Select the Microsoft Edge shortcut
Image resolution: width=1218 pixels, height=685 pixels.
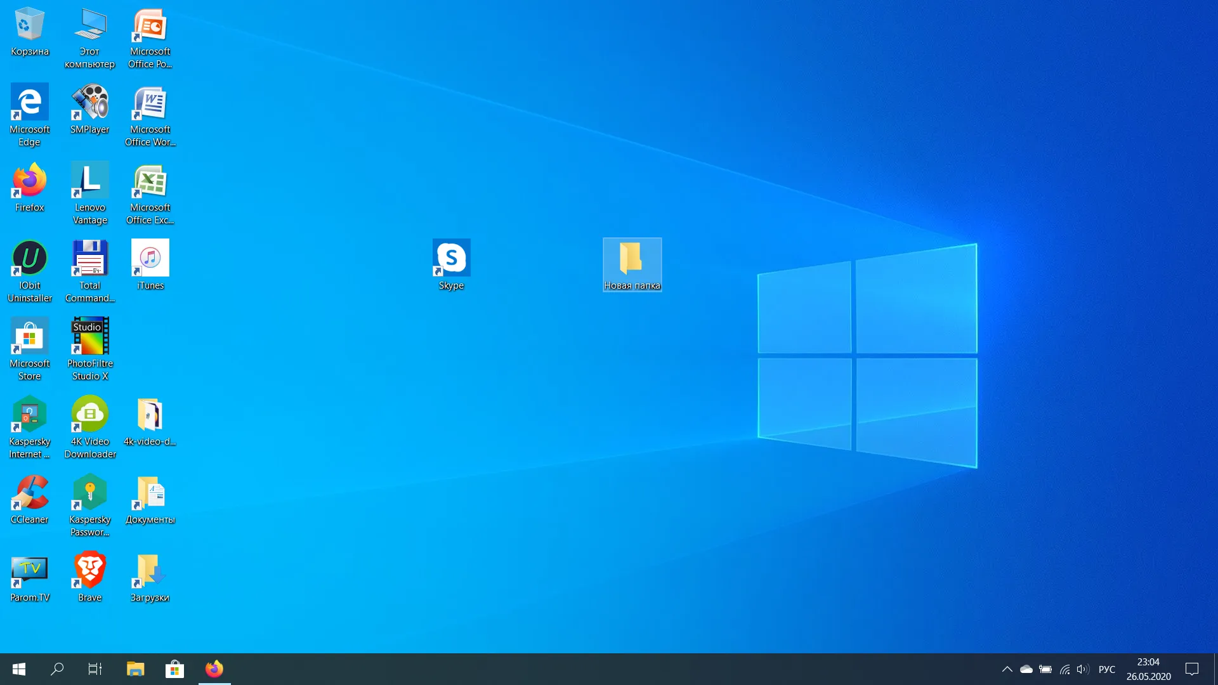click(29, 115)
